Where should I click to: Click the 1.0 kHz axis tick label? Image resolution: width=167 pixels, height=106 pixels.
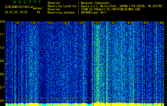pos(2,48)
